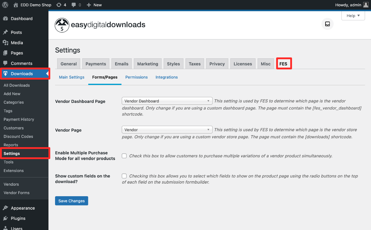Go to All Downloads submenu

point(17,85)
